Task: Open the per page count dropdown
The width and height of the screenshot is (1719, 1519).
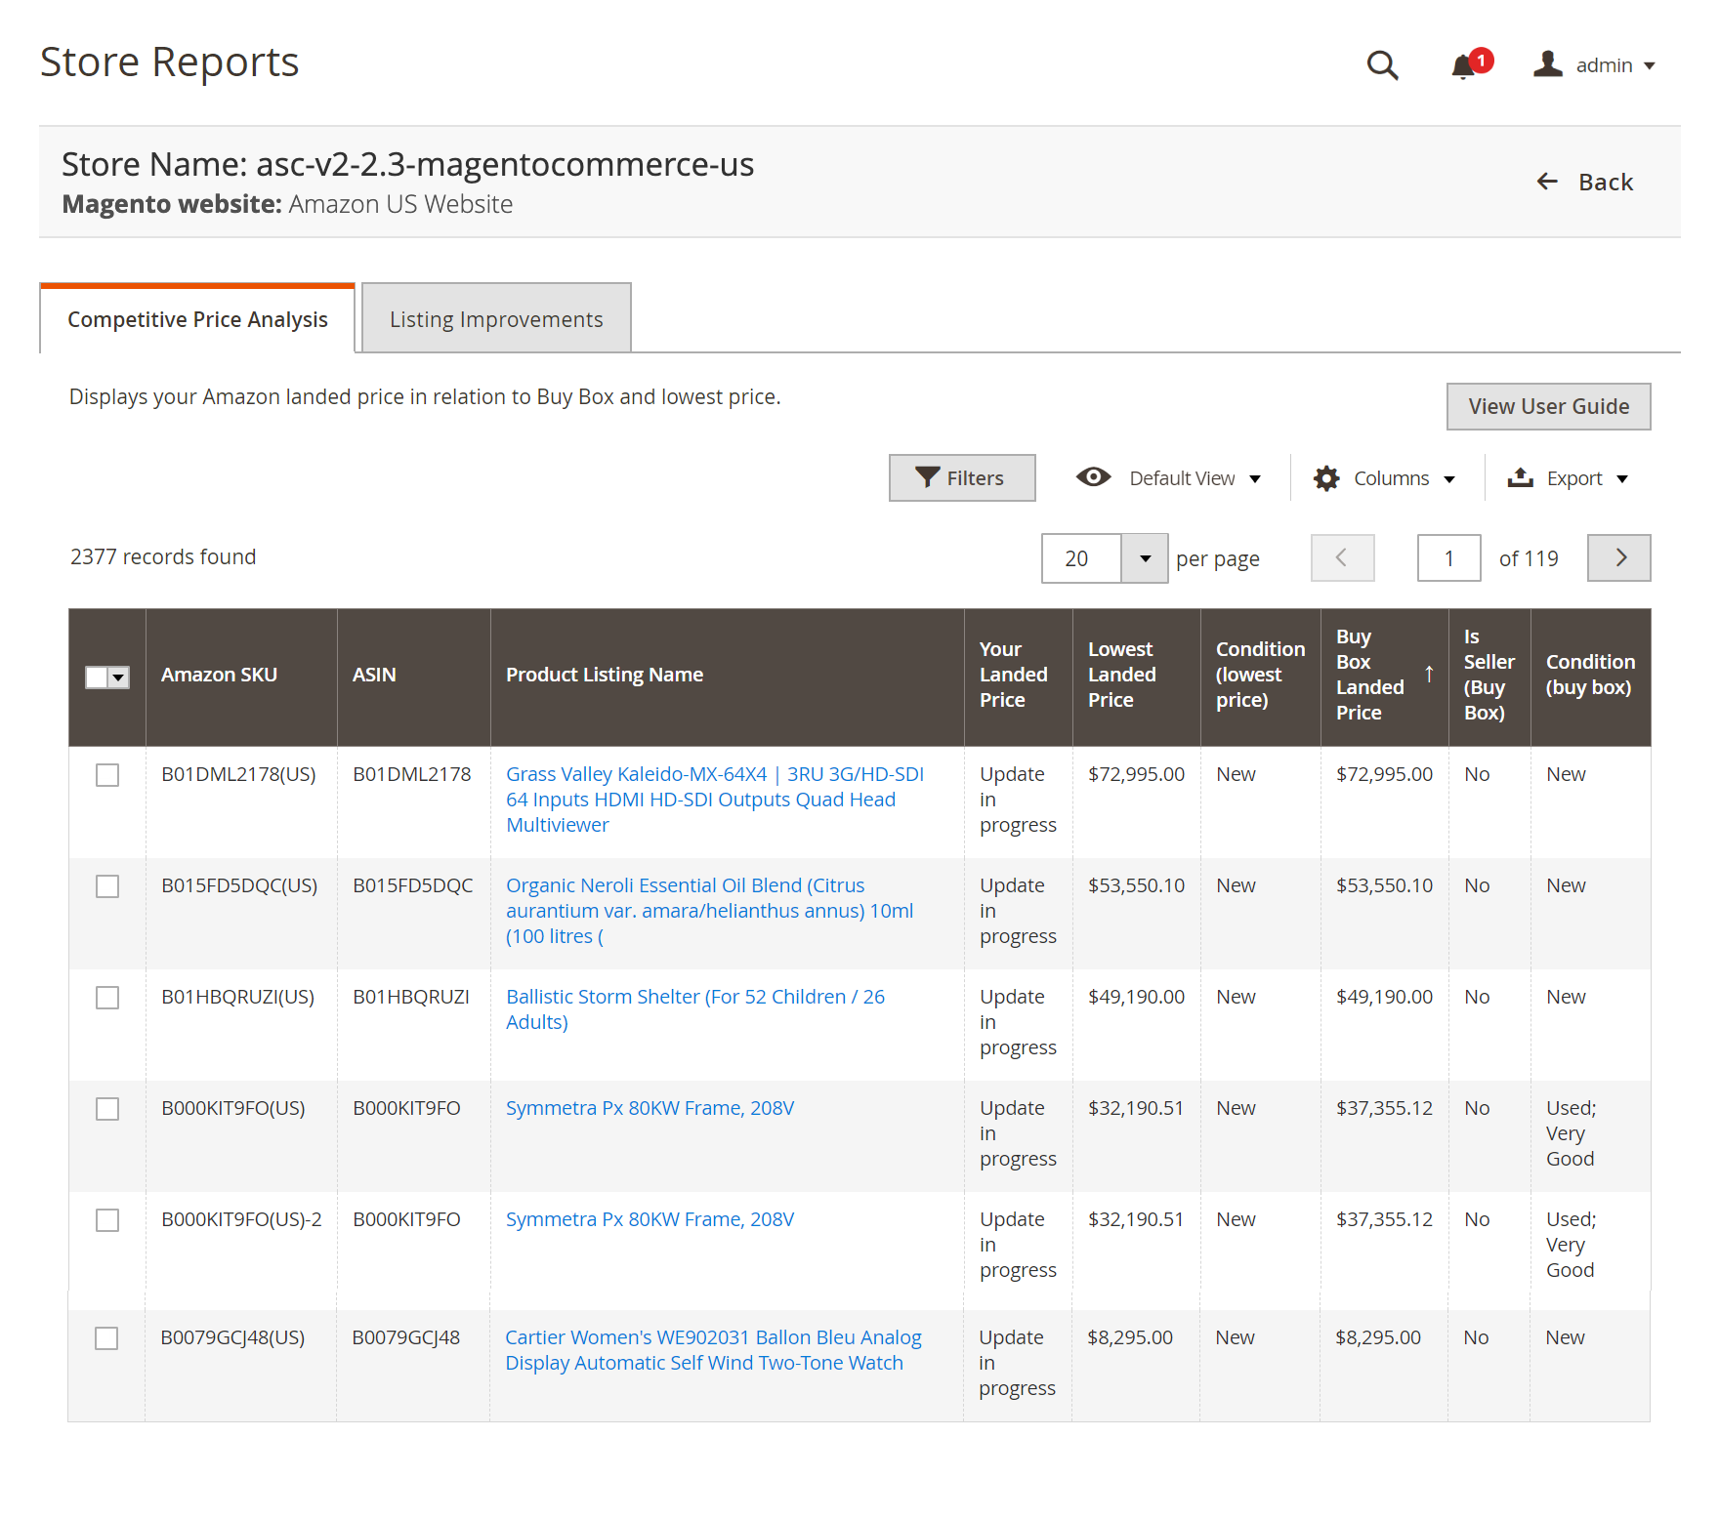Action: click(x=1145, y=558)
